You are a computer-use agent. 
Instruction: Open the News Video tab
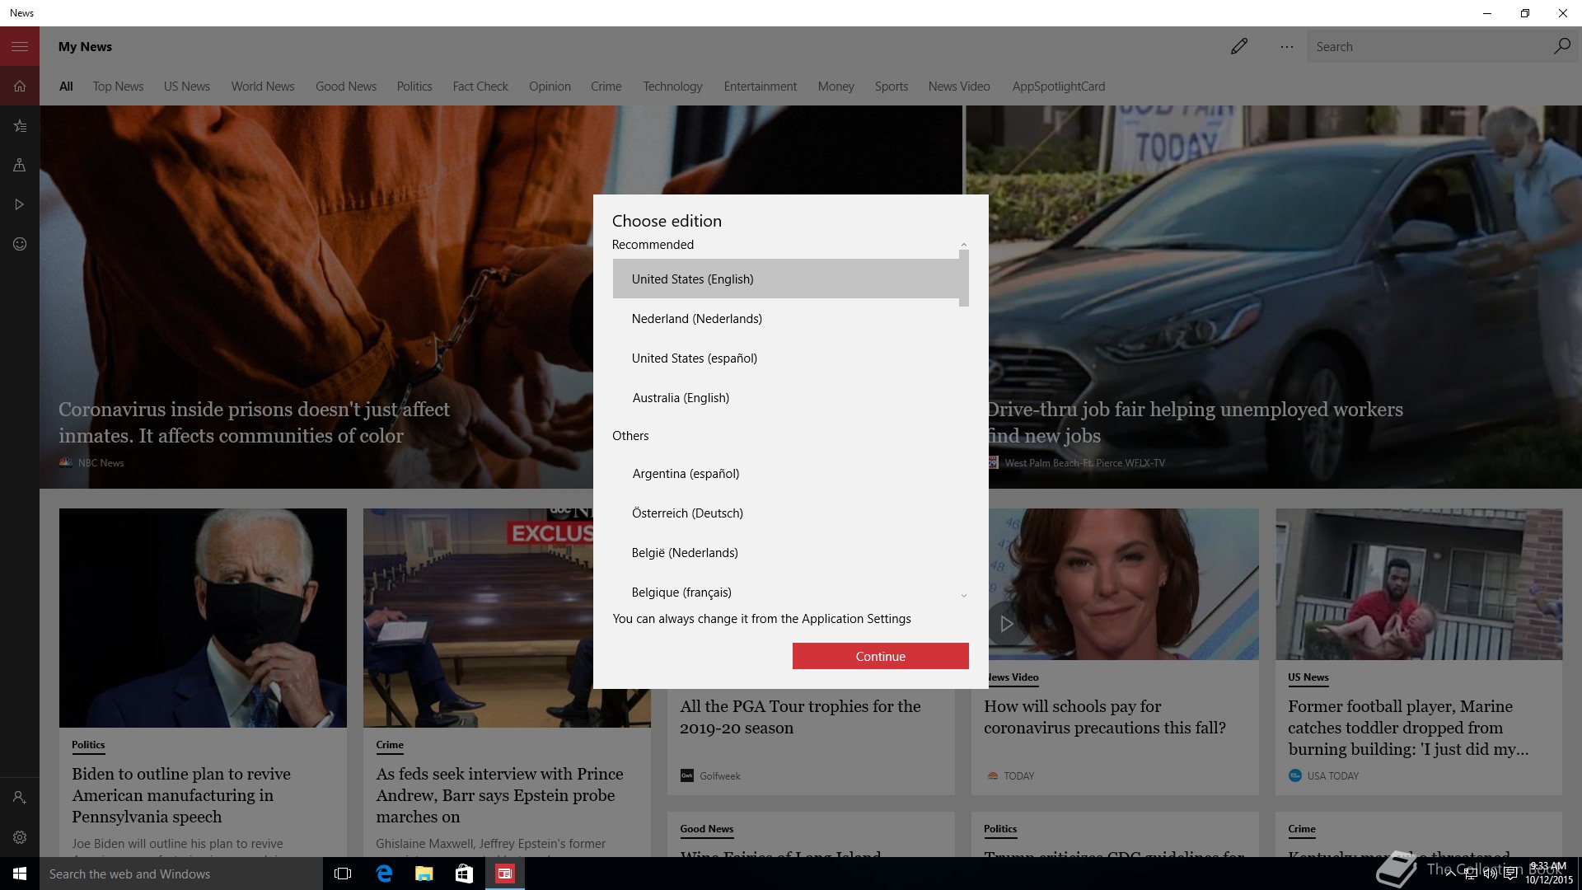click(x=959, y=87)
